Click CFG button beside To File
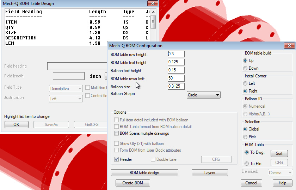Image resolution: width=296 pixels, height=190 pixels. [279, 163]
